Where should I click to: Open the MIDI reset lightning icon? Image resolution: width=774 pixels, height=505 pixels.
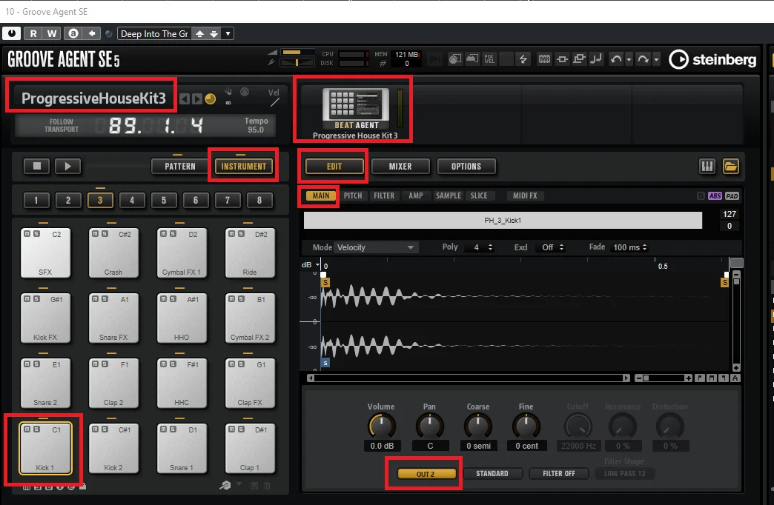523,59
